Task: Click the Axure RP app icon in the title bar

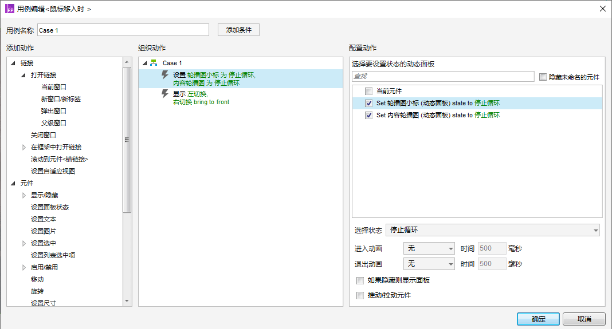Action: click(10, 9)
